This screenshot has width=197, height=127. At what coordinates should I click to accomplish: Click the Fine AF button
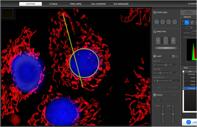174,95
